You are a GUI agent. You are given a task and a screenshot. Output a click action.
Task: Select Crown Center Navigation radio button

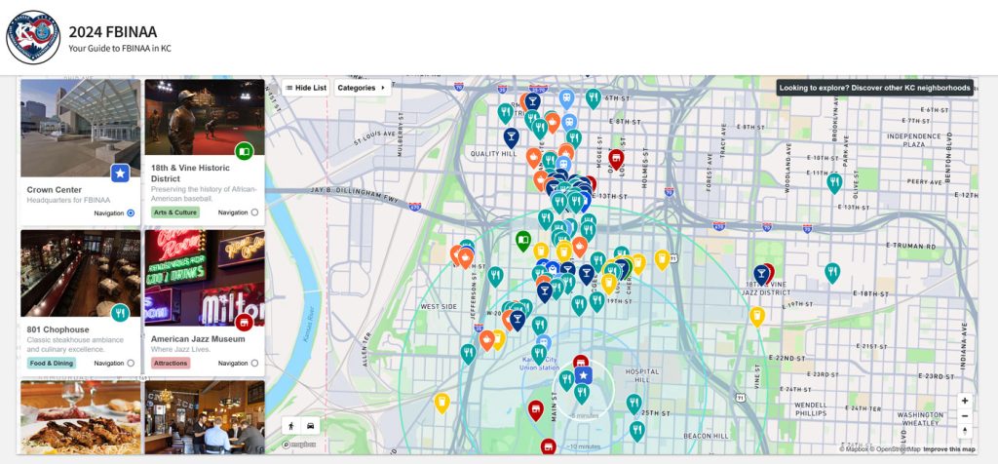click(x=131, y=213)
